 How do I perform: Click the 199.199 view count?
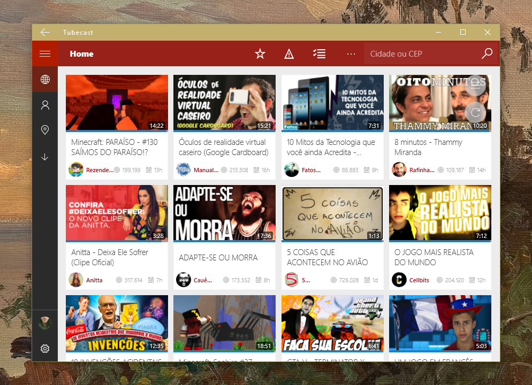(x=131, y=170)
